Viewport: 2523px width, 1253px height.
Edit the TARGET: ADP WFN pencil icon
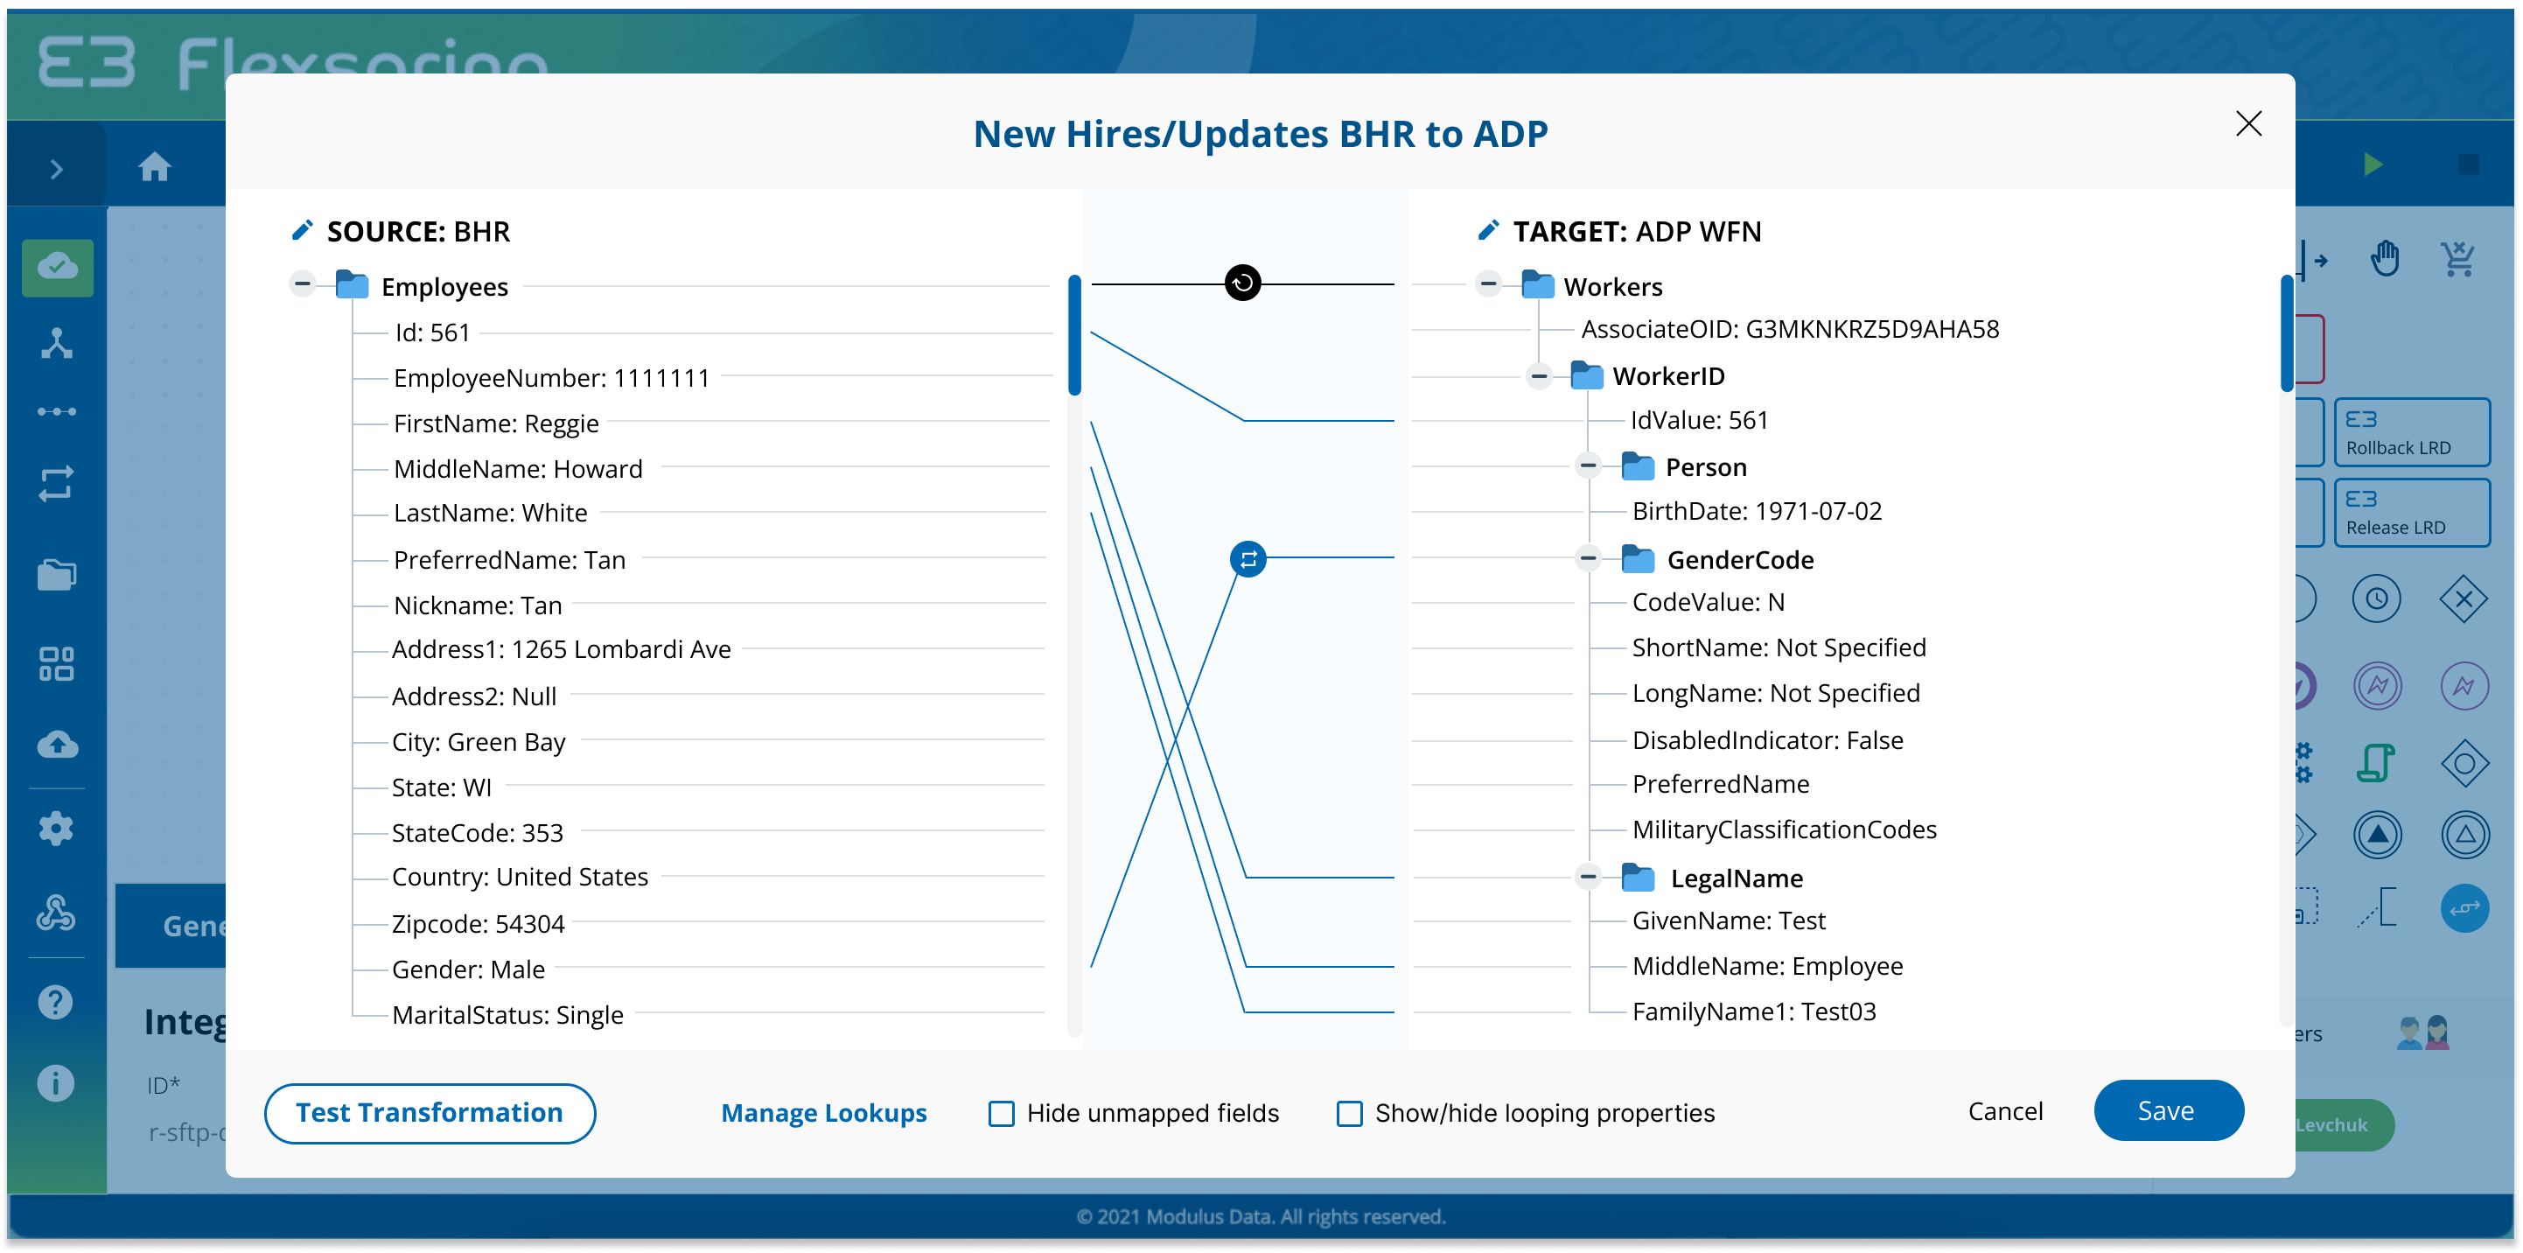pos(1489,230)
